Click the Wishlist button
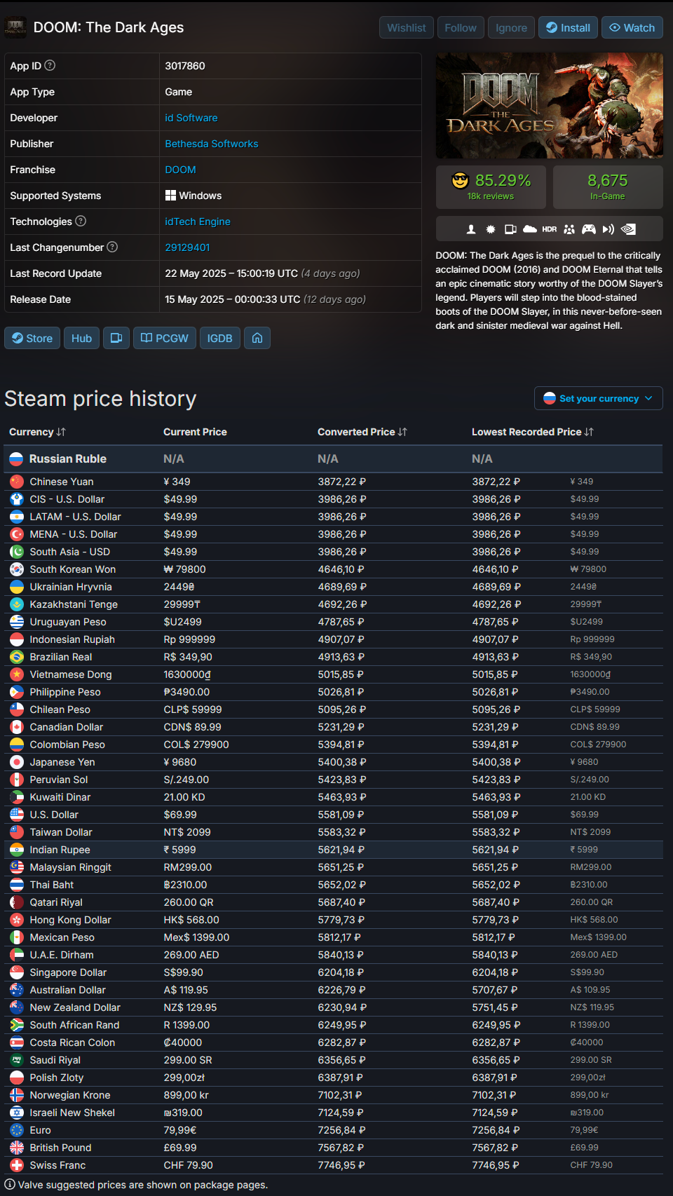The width and height of the screenshot is (673, 1196). 407,27
